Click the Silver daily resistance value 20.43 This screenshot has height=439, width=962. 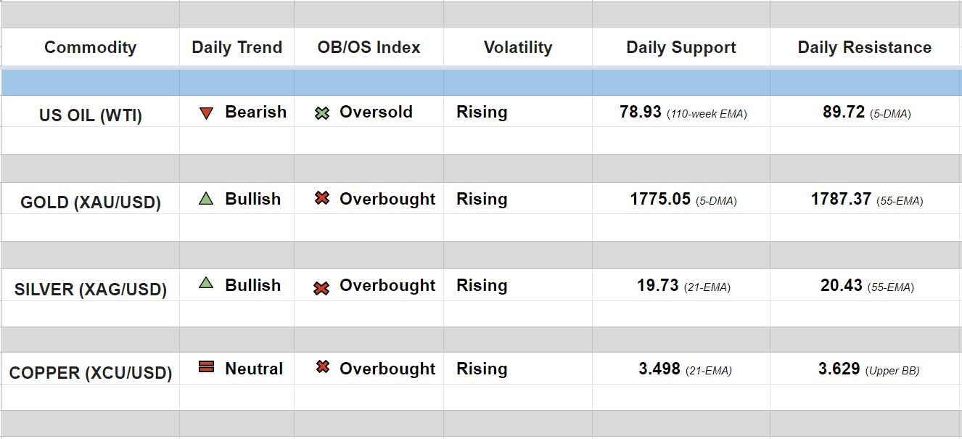click(841, 286)
